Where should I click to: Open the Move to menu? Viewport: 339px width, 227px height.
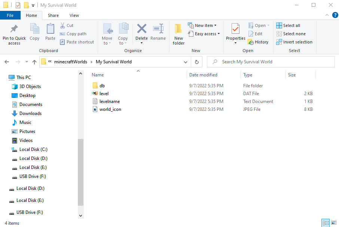point(107,34)
